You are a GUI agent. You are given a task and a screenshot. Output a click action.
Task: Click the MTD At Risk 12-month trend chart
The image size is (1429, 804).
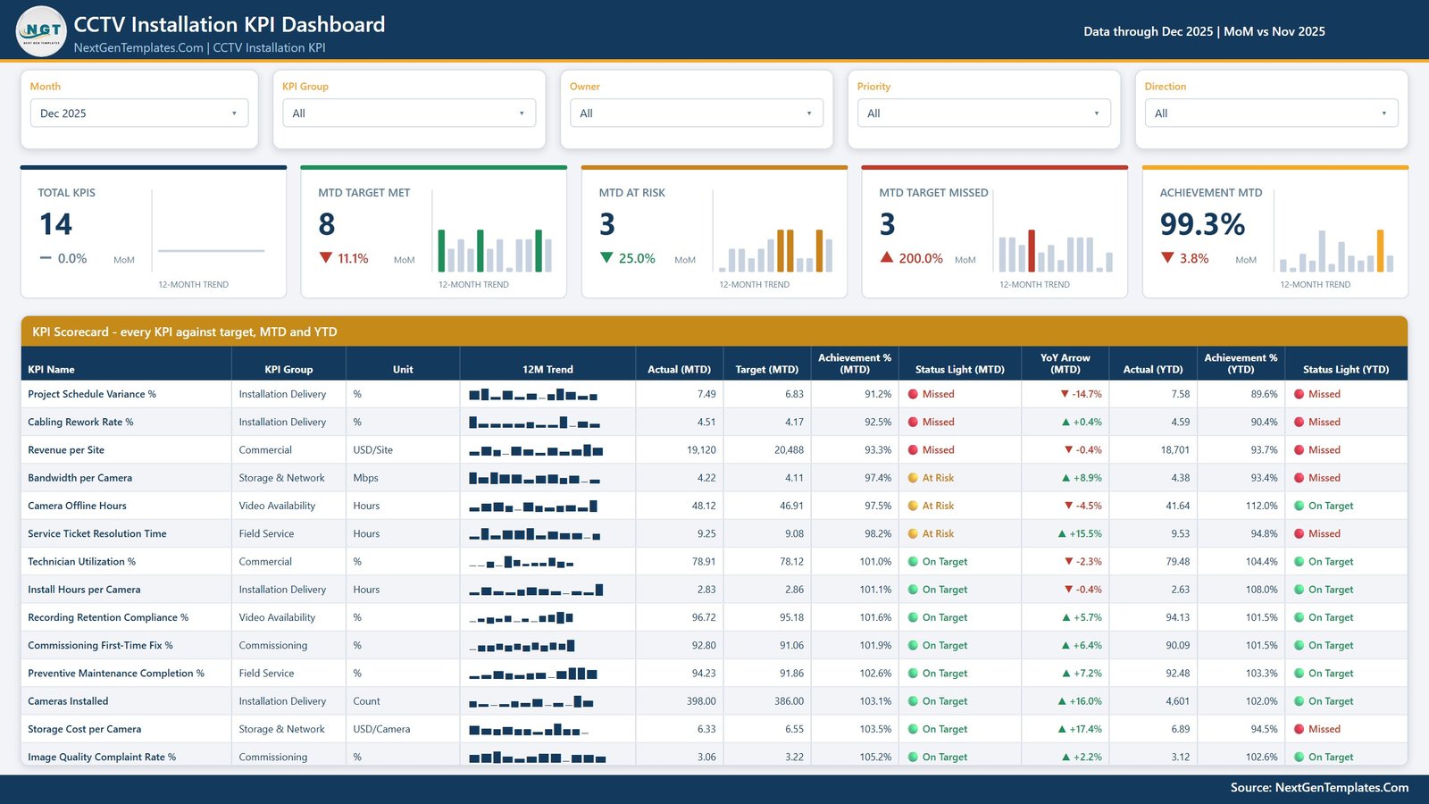pos(775,250)
